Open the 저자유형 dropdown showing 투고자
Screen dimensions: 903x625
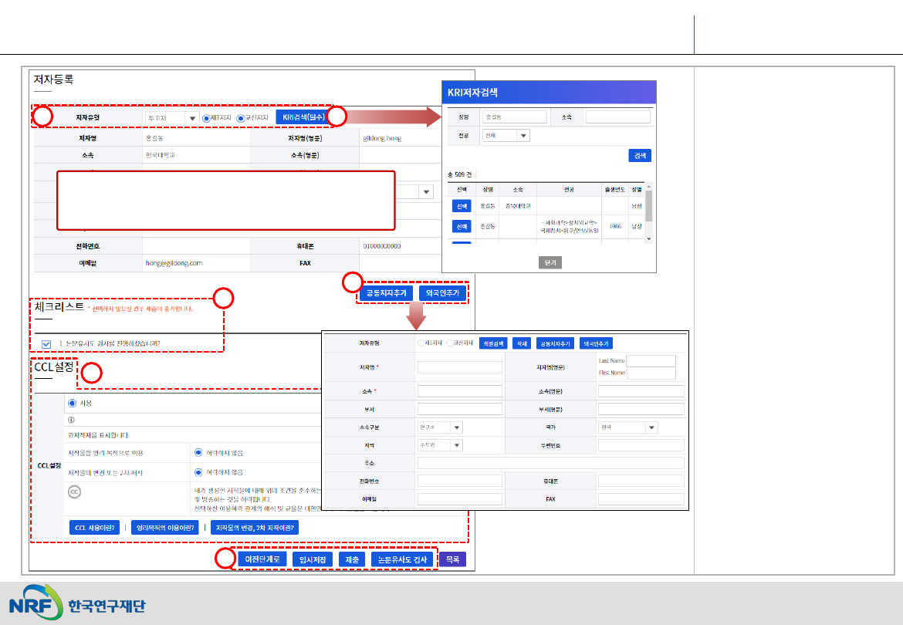coord(172,118)
